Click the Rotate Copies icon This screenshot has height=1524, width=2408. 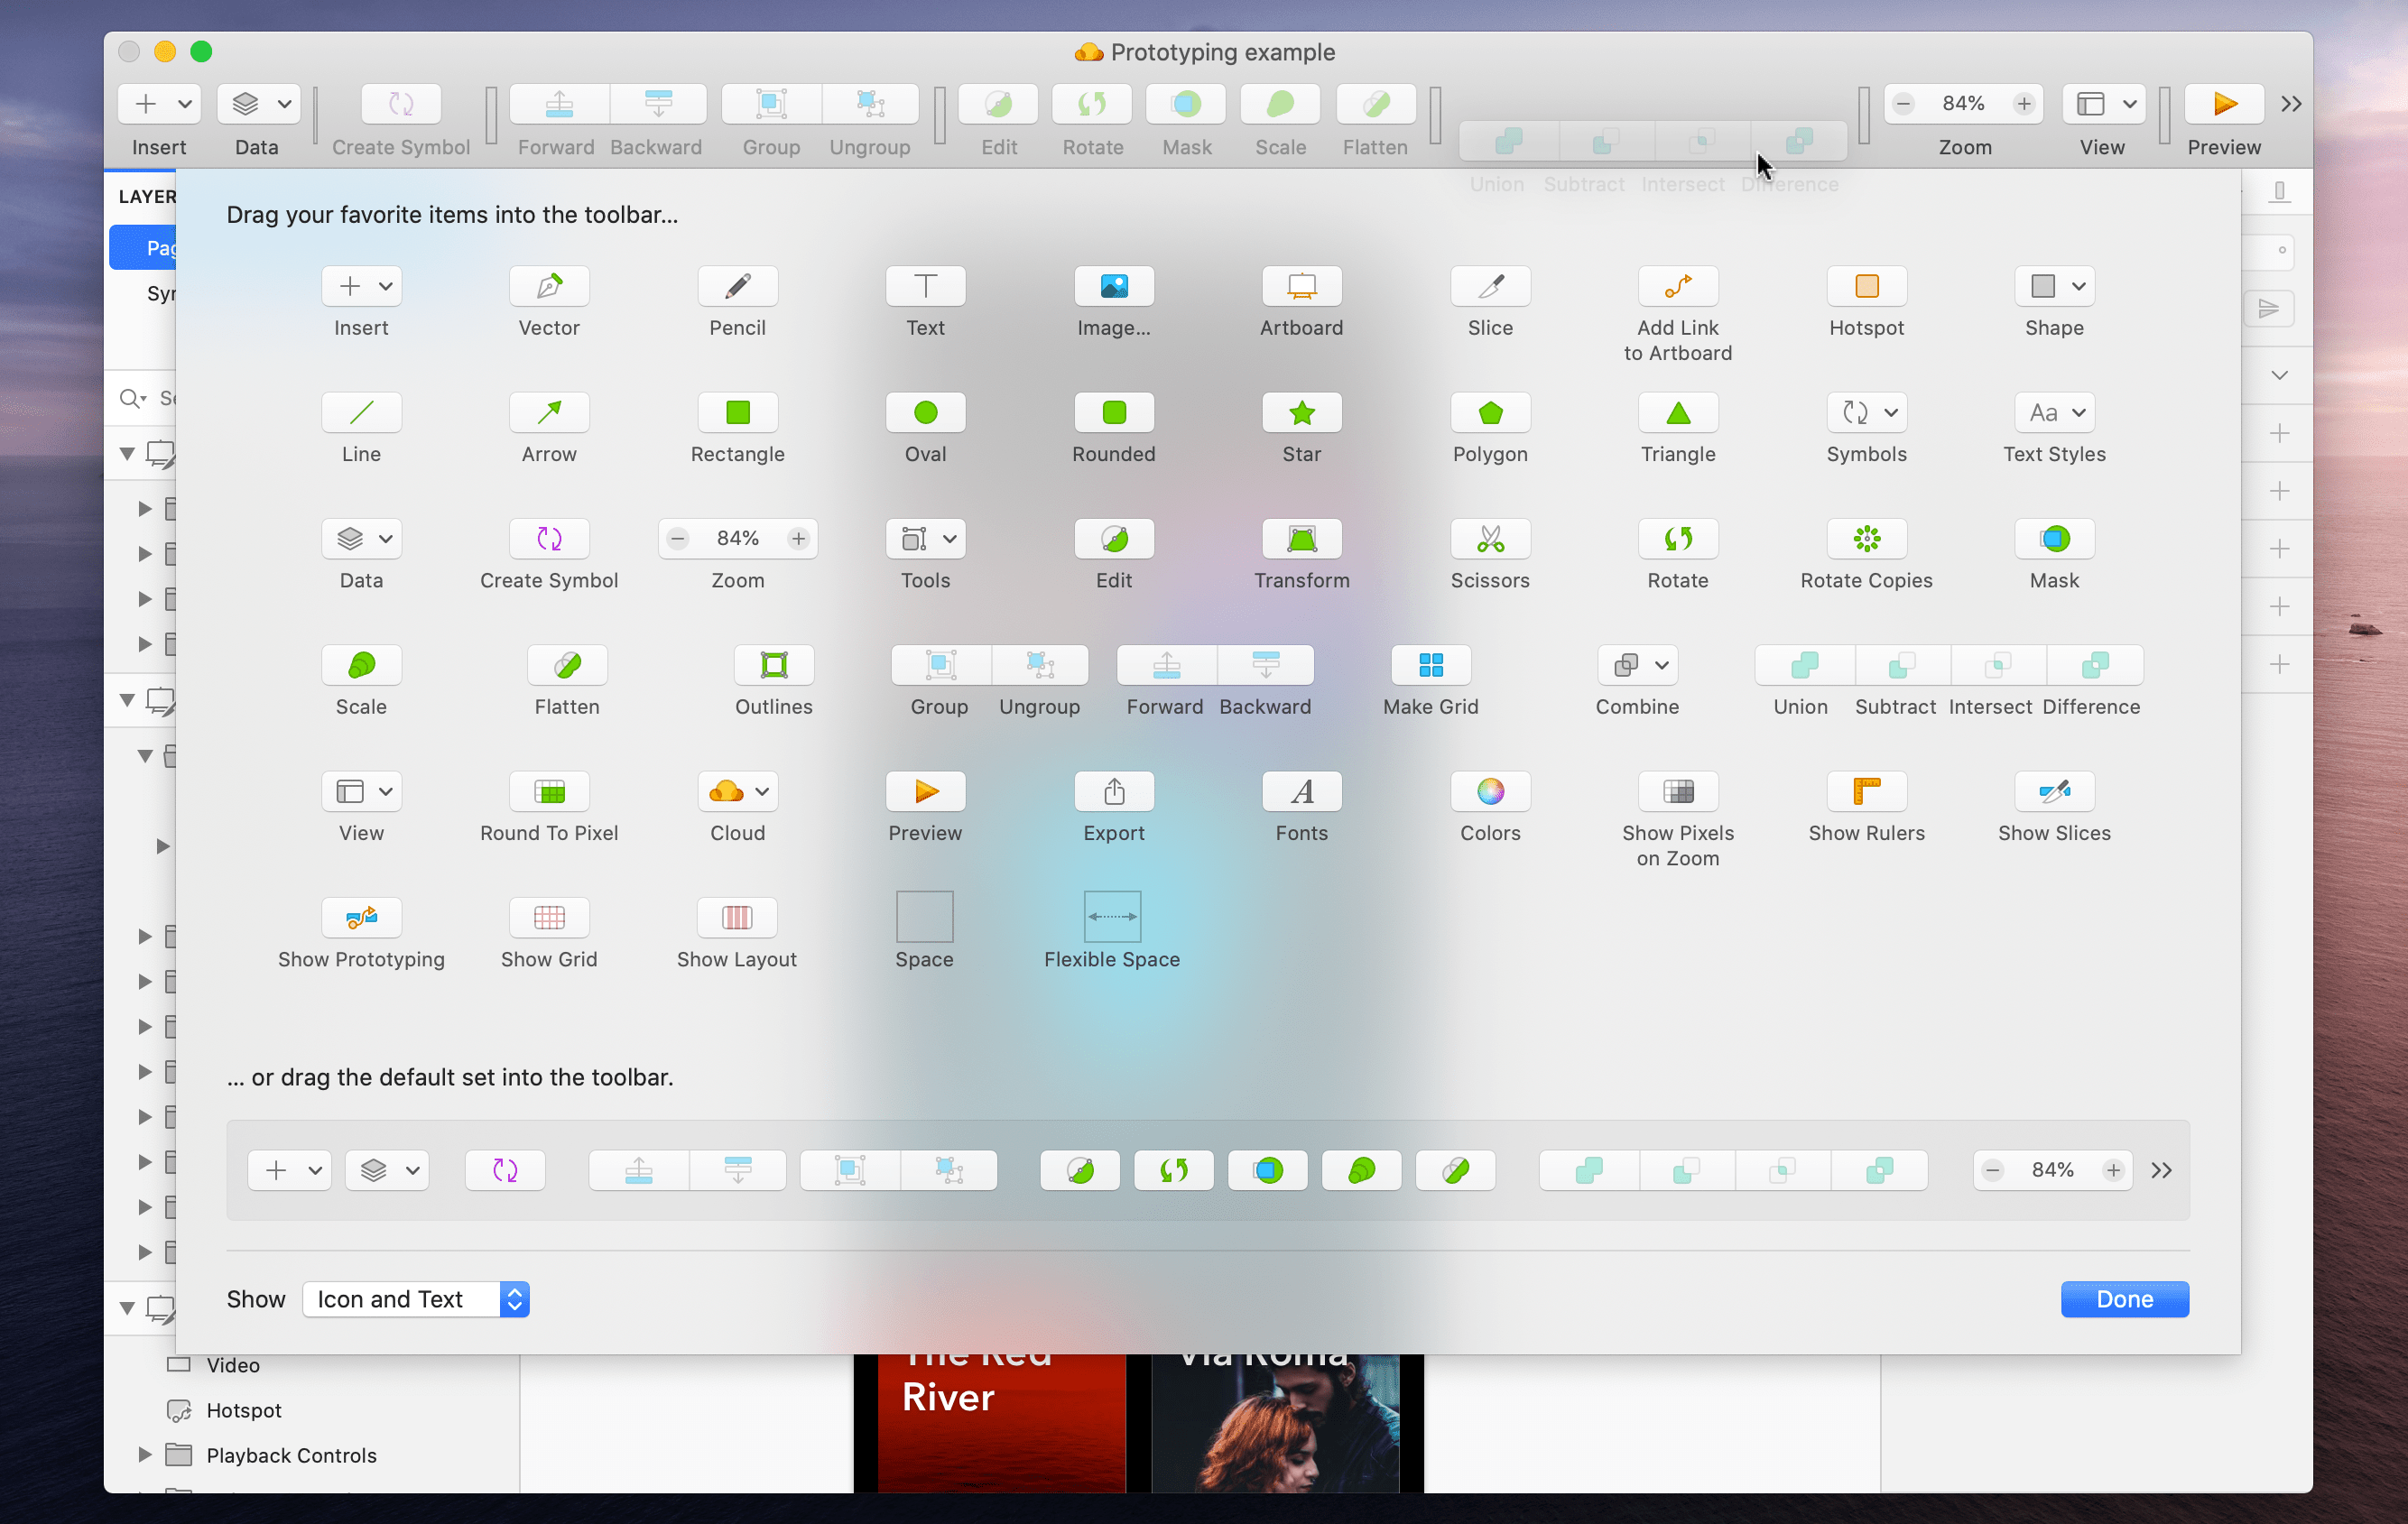click(x=1866, y=539)
